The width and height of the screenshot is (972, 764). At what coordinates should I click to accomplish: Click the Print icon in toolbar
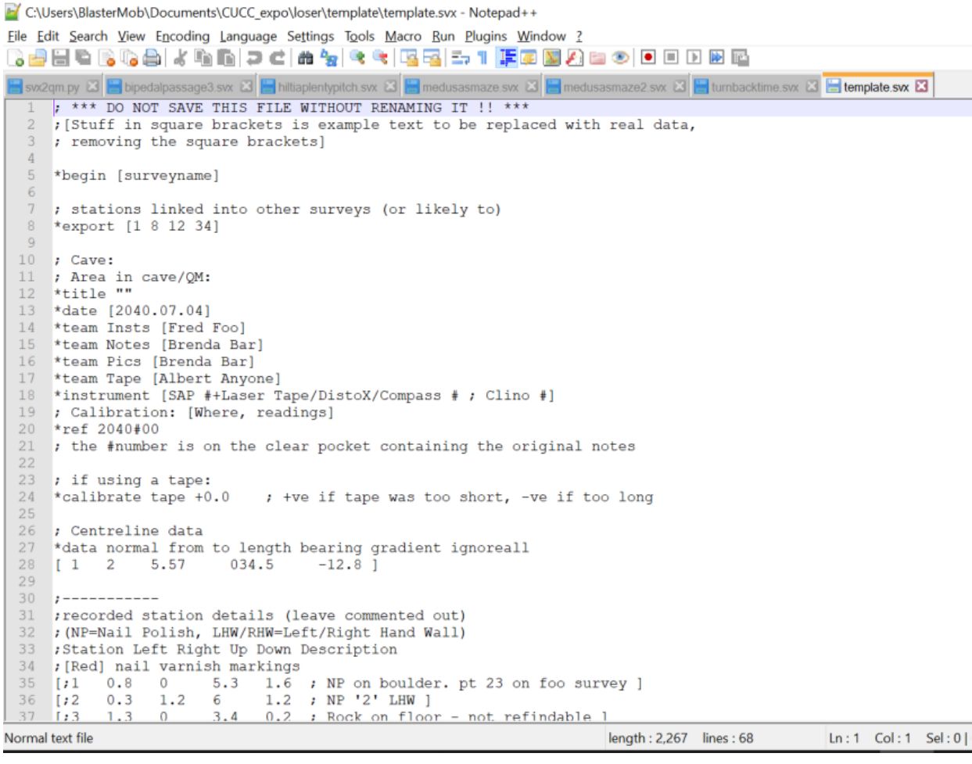click(x=152, y=58)
